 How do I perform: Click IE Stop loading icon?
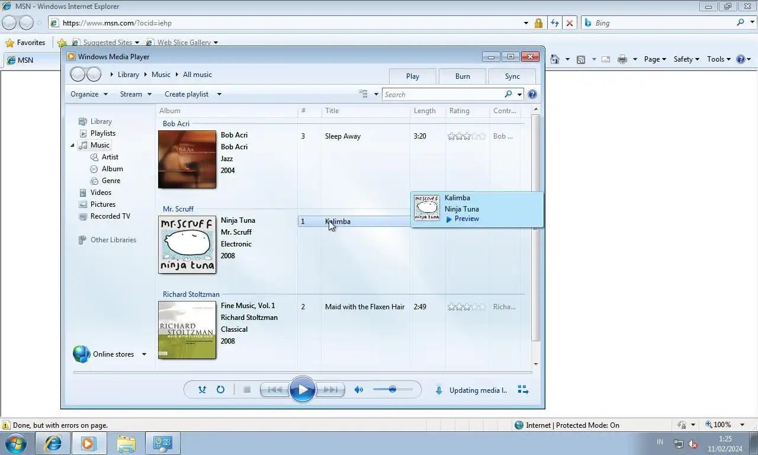click(570, 23)
